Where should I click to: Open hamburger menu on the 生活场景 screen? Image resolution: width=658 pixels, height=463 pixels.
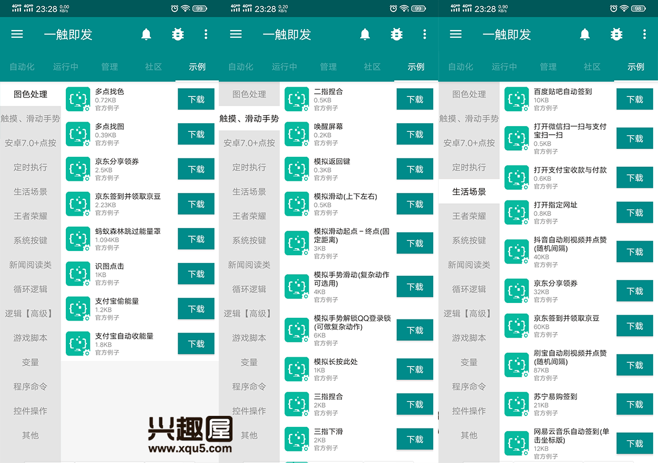point(456,34)
